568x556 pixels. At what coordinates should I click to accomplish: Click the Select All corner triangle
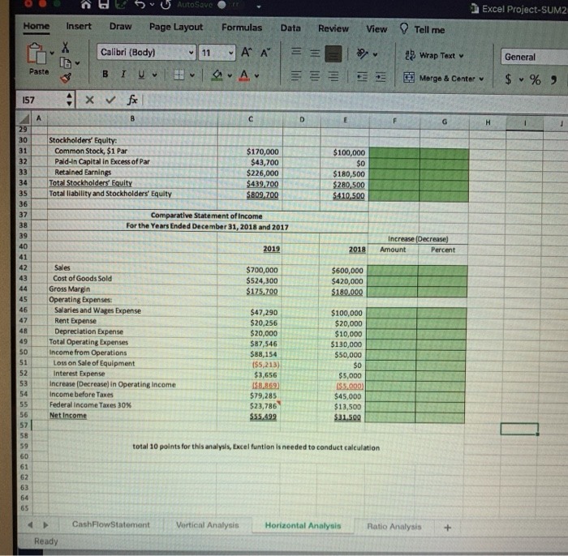(24, 118)
